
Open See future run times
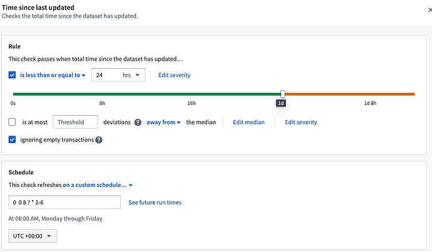pyautogui.click(x=155, y=203)
